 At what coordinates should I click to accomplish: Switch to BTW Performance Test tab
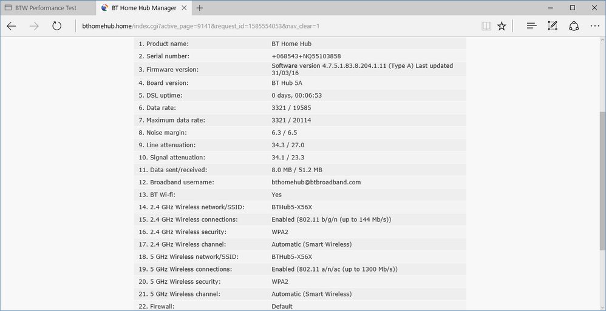click(48, 8)
